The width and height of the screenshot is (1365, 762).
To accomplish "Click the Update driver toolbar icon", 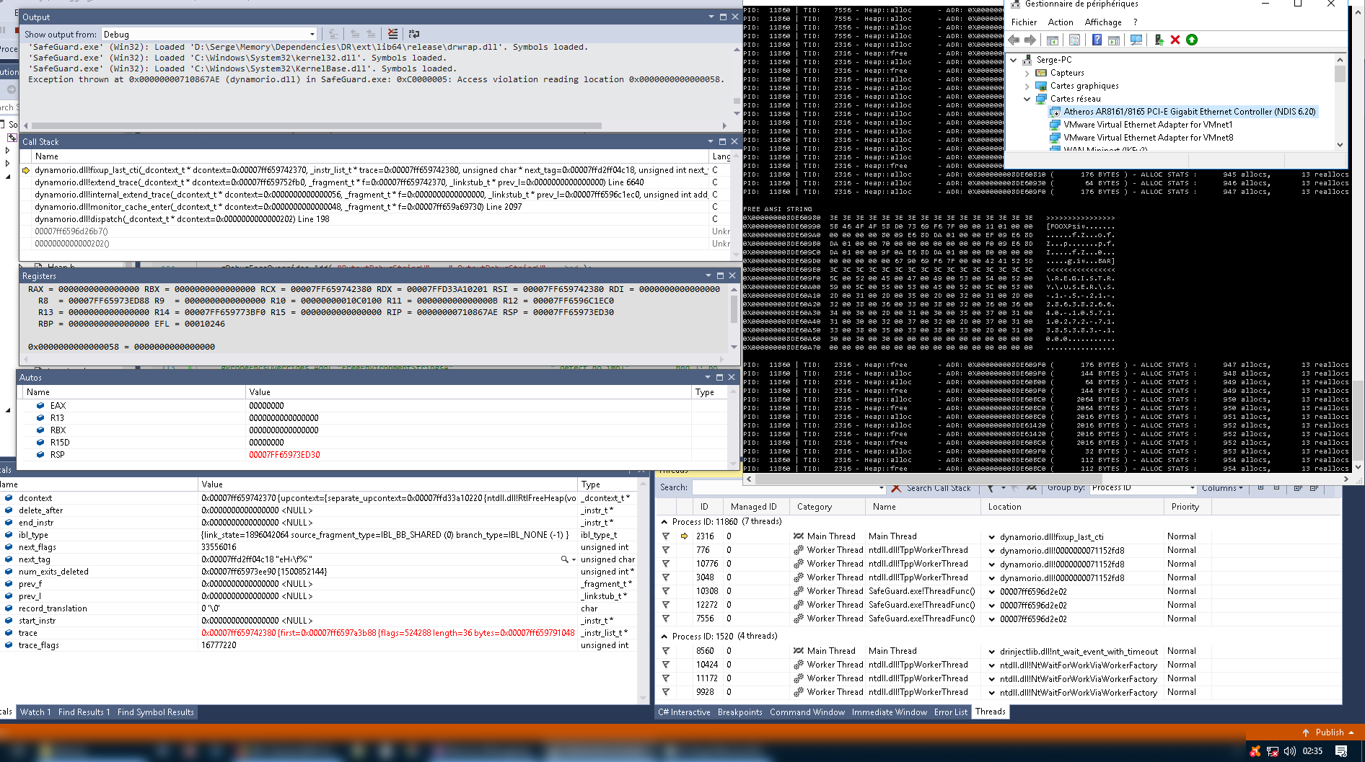I will point(1159,40).
